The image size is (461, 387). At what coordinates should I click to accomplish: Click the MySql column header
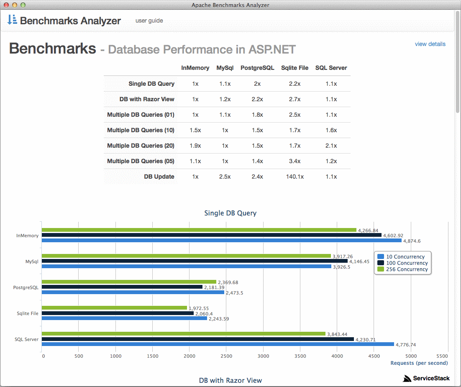point(225,68)
